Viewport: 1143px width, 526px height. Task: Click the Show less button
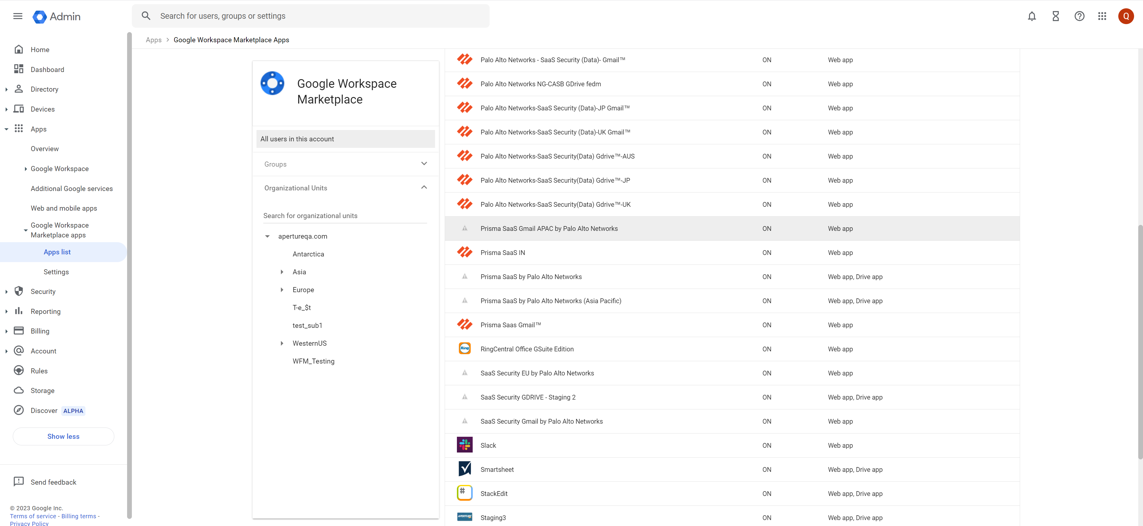point(63,436)
